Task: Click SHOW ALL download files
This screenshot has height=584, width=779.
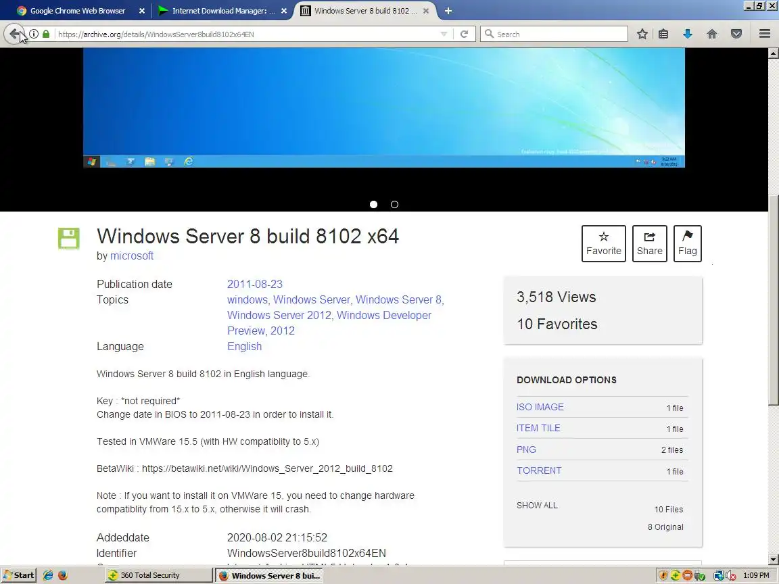Action: (537, 505)
